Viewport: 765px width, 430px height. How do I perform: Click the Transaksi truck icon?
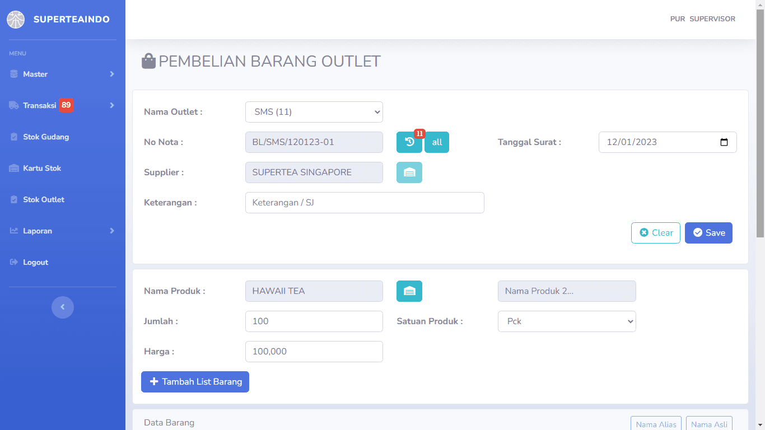pyautogui.click(x=14, y=105)
